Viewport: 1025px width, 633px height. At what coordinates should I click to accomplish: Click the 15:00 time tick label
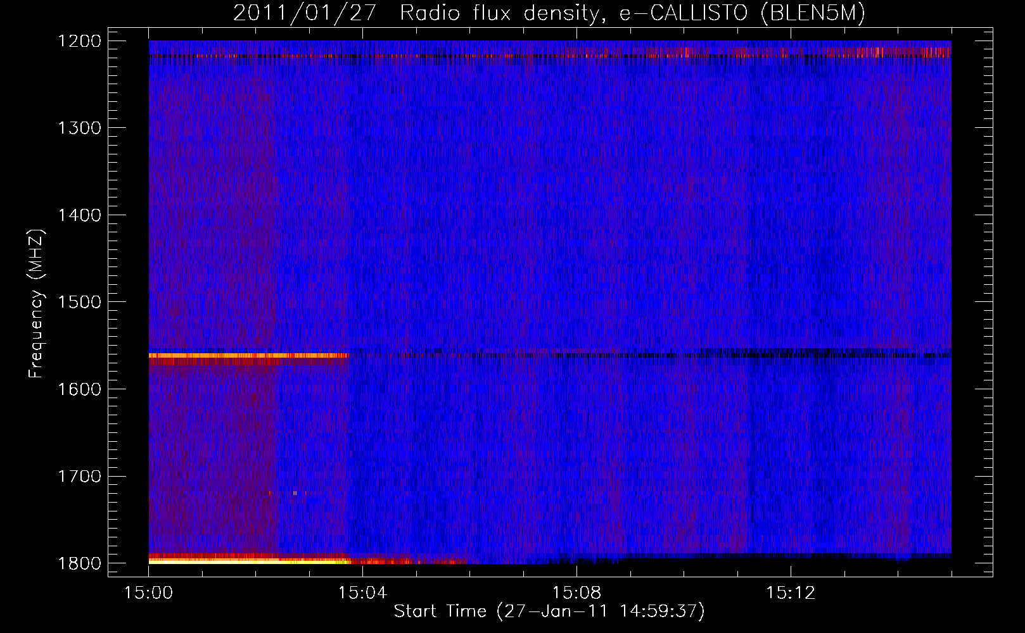pos(149,593)
